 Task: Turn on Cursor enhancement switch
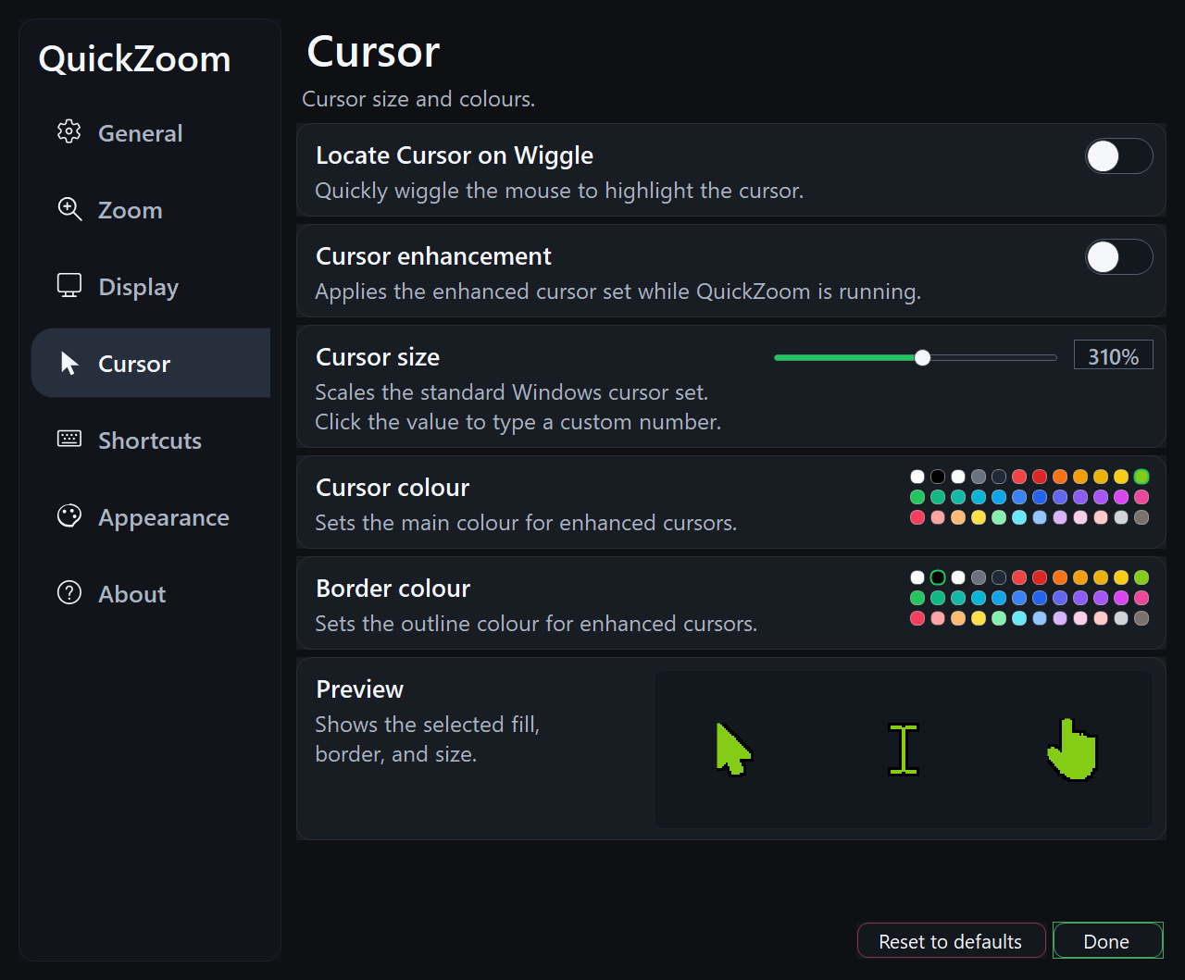pos(1119,257)
